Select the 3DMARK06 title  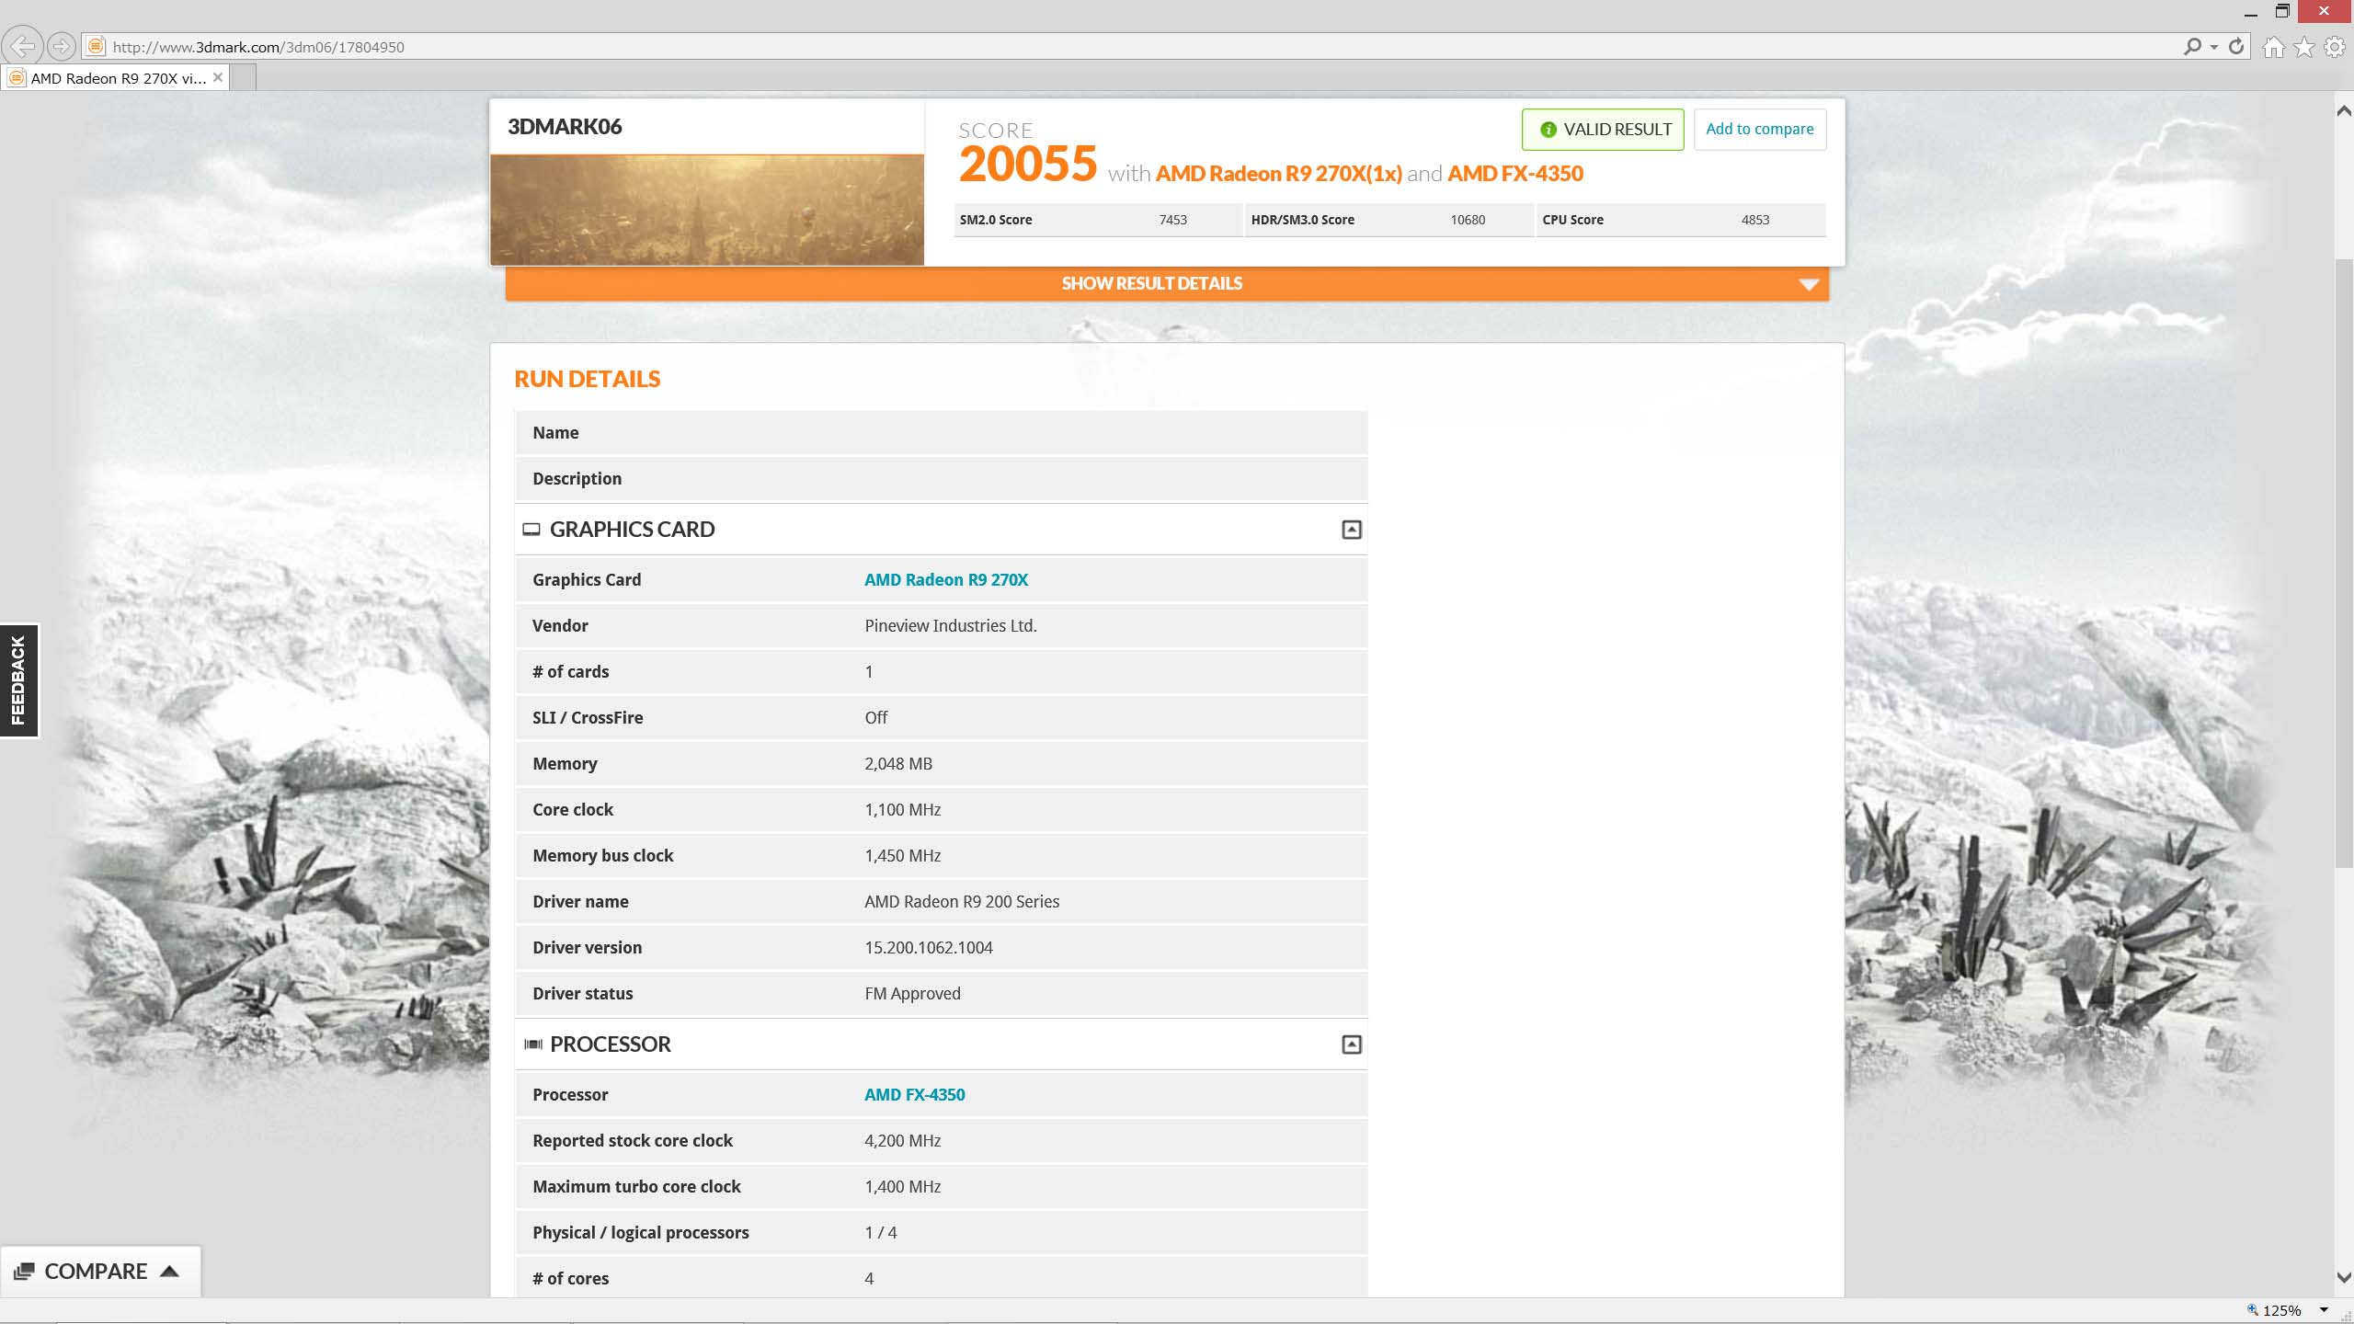coord(565,127)
